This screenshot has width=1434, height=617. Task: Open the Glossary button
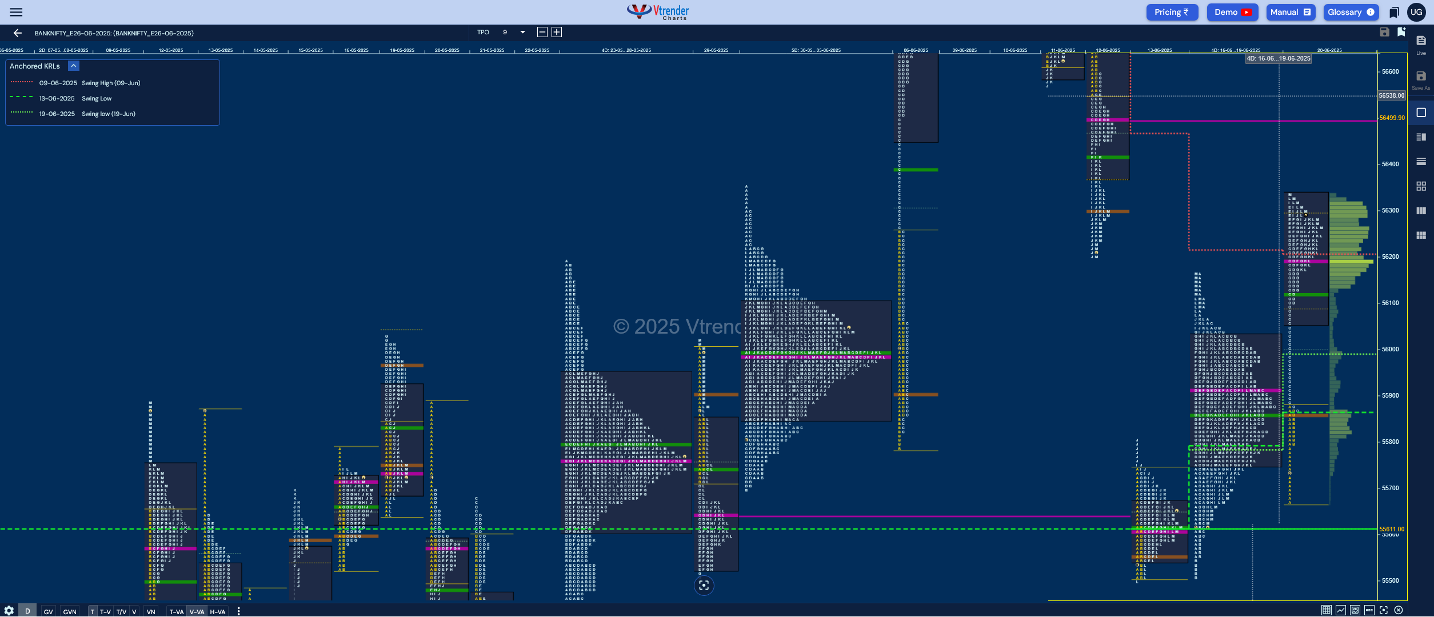[x=1351, y=12]
